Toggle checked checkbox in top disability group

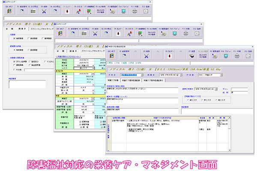click(x=14, y=38)
